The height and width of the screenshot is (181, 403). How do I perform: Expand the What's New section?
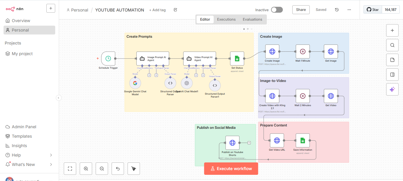(x=51, y=164)
